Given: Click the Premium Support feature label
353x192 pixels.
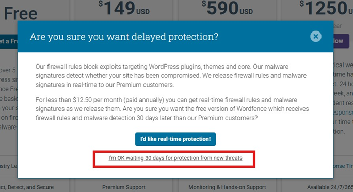Looking at the screenshot, I should (124, 187).
